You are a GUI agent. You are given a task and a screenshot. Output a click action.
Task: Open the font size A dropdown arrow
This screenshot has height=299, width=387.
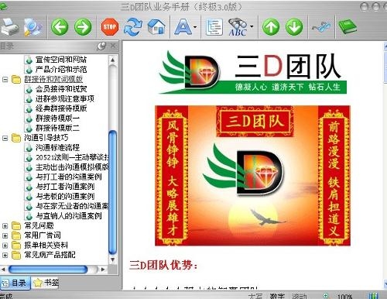point(195,27)
